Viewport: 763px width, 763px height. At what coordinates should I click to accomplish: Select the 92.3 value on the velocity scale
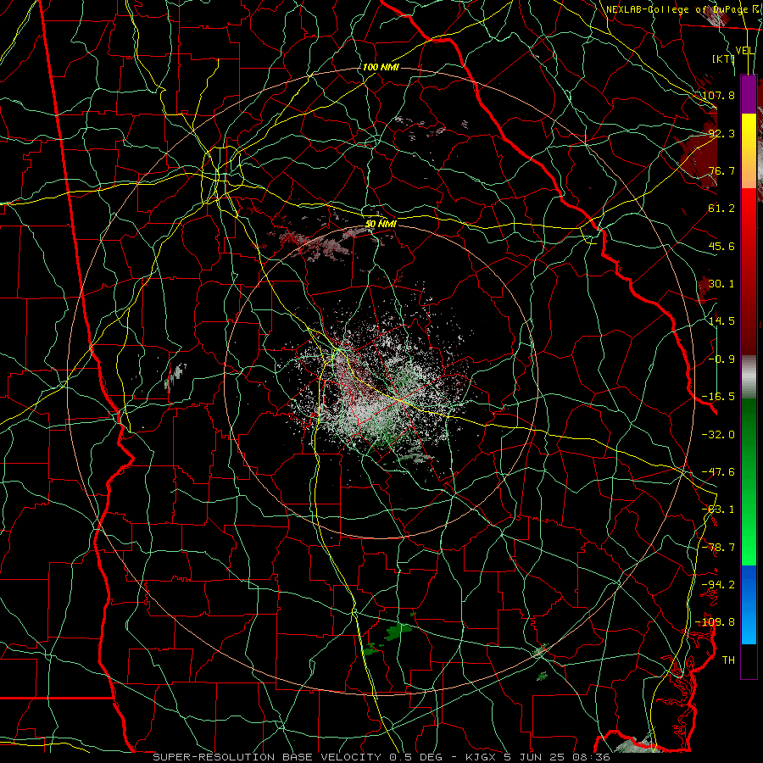(x=721, y=133)
